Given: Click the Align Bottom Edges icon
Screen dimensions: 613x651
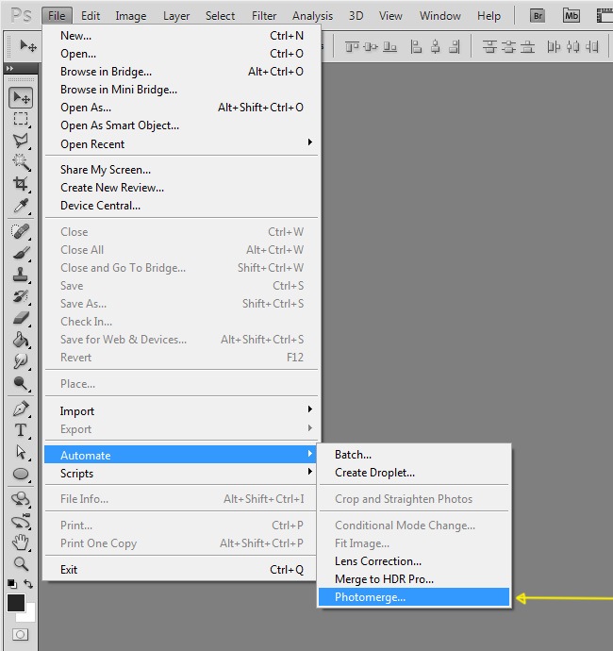Looking at the screenshot, I should point(389,47).
